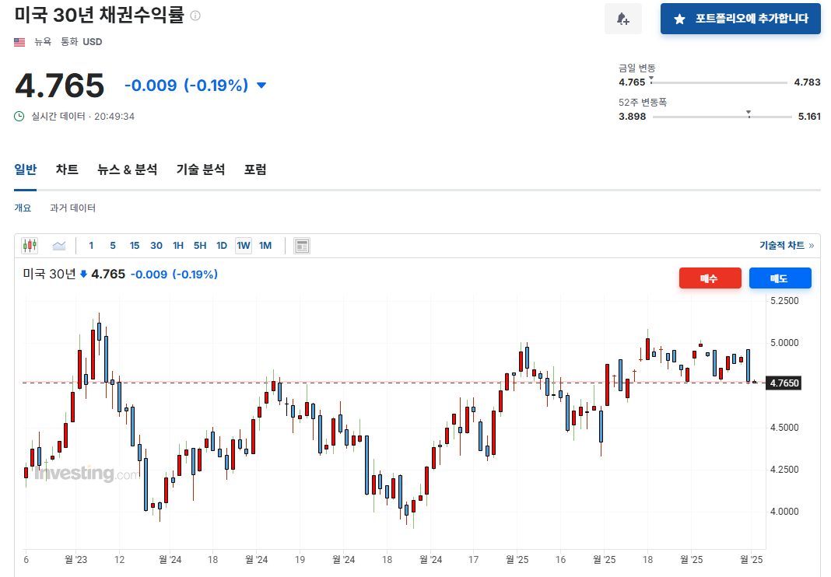Click the US flag icon
831x577 pixels.
20,42
